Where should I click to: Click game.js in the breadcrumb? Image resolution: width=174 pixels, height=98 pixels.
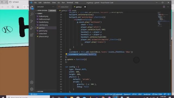tap(64, 11)
